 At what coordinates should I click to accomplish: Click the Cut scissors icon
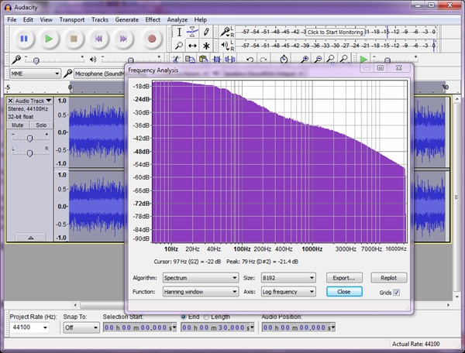click(x=176, y=60)
